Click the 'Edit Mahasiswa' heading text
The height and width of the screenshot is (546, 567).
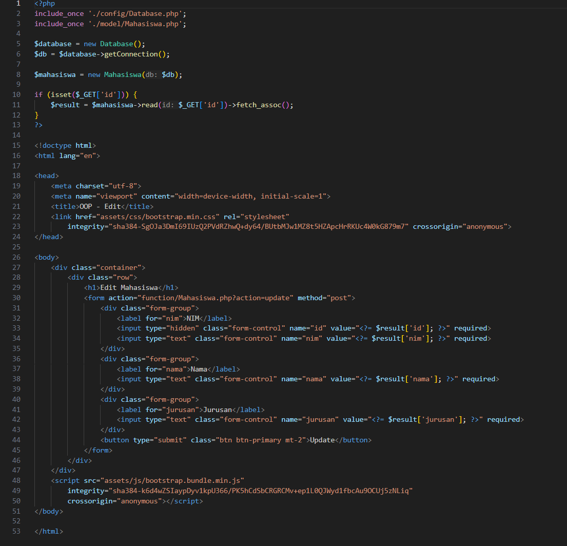click(x=129, y=287)
